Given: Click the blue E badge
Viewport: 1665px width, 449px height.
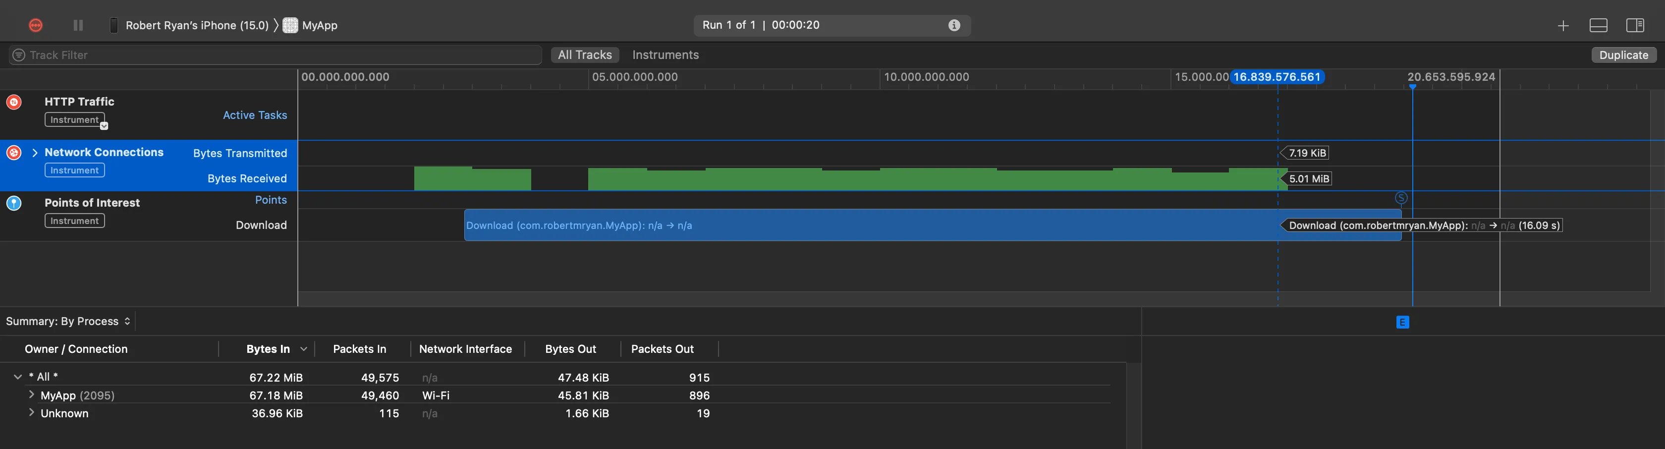Looking at the screenshot, I should point(1402,322).
